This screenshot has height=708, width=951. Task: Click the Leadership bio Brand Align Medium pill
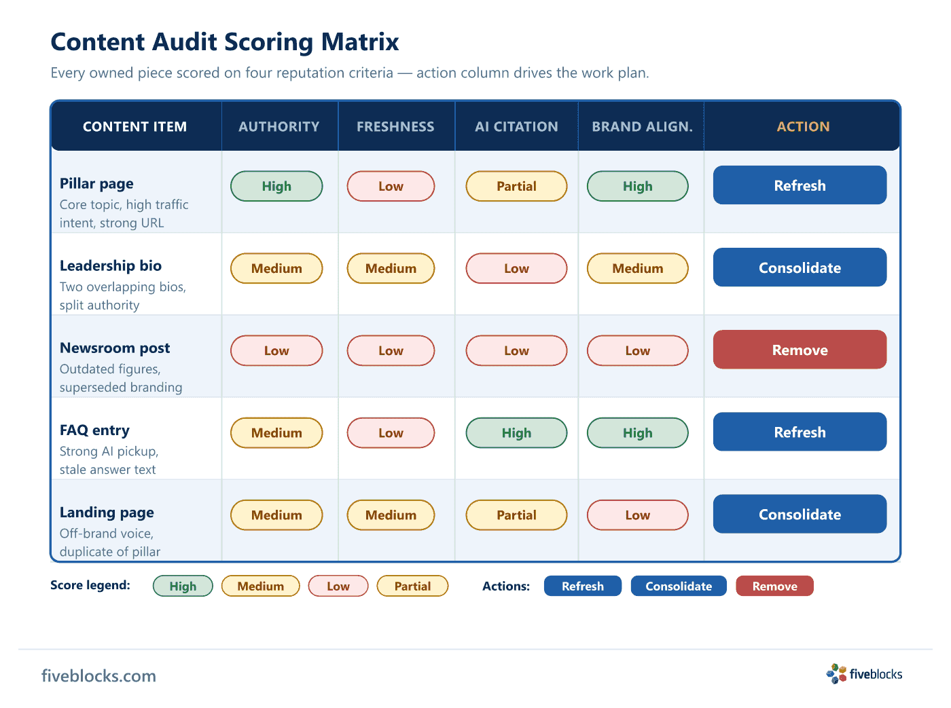tap(638, 268)
